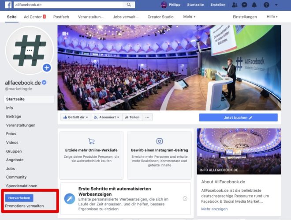291x220 pixels.
Task: Expand the Mehr menu
Action: pyautogui.click(x=189, y=17)
